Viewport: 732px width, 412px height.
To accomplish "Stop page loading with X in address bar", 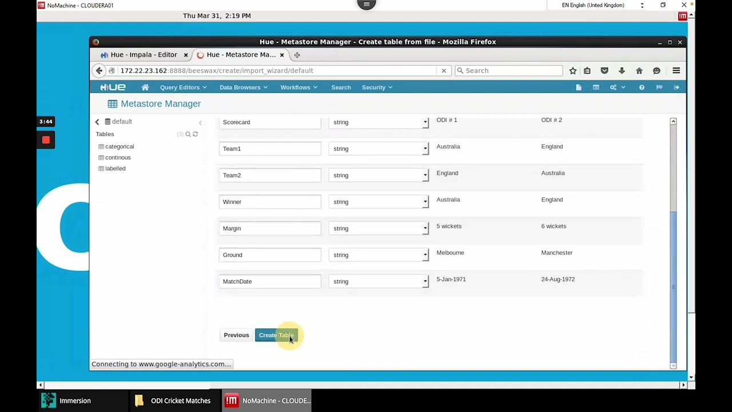I will (444, 70).
